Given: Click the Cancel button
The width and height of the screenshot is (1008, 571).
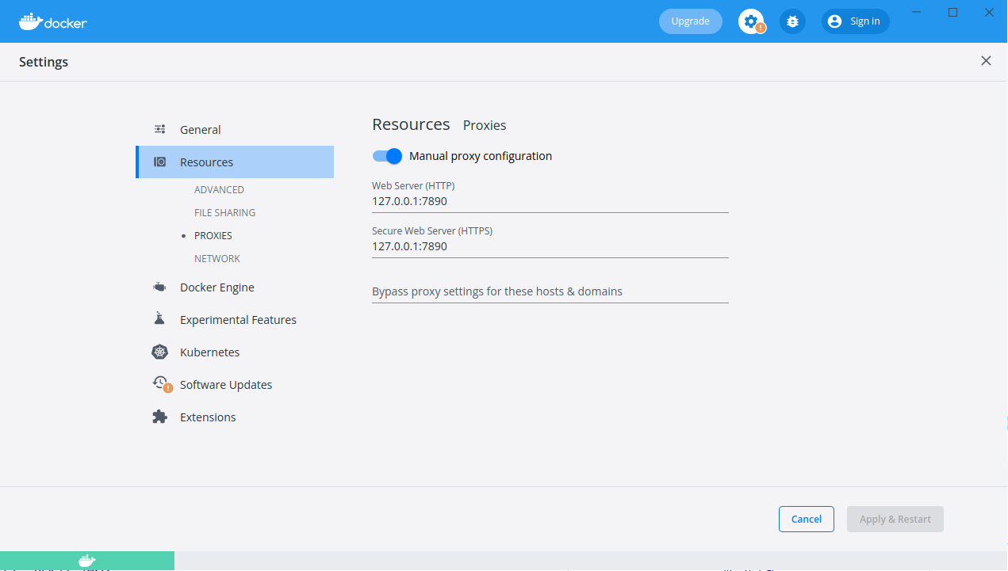Looking at the screenshot, I should point(806,519).
